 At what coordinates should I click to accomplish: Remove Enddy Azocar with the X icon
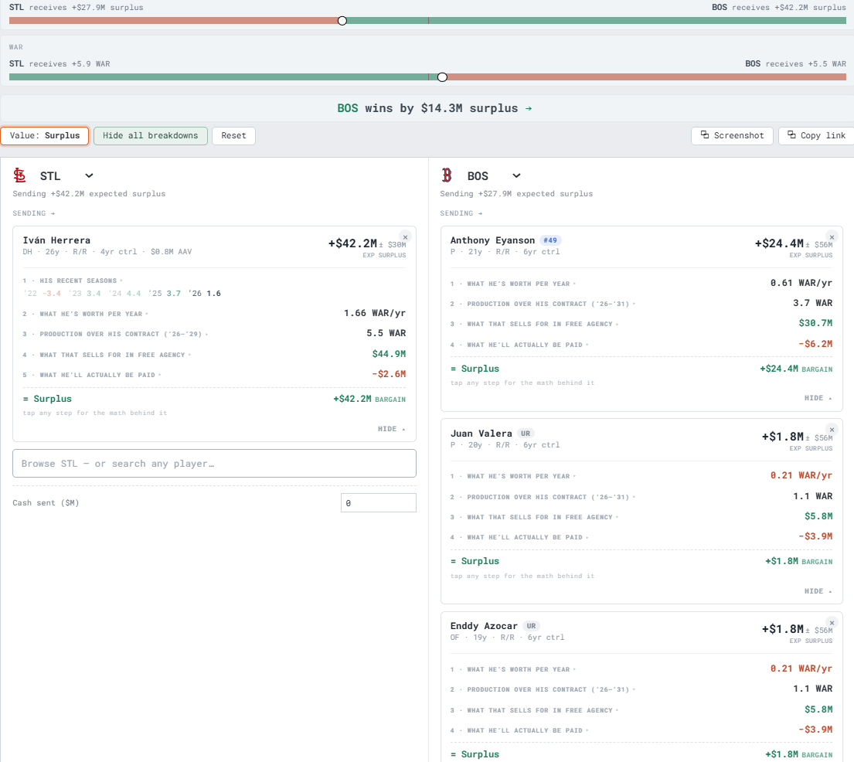pyautogui.click(x=832, y=623)
